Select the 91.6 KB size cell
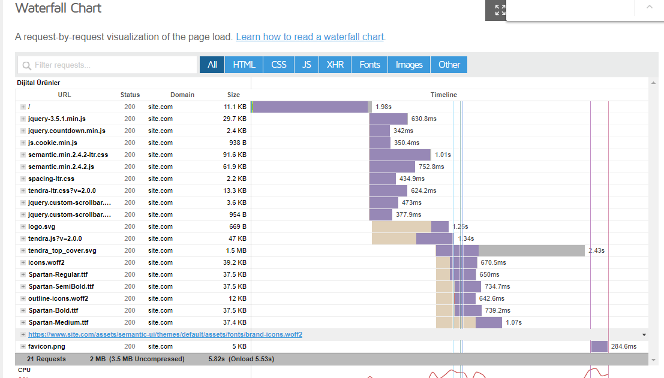 tap(235, 155)
